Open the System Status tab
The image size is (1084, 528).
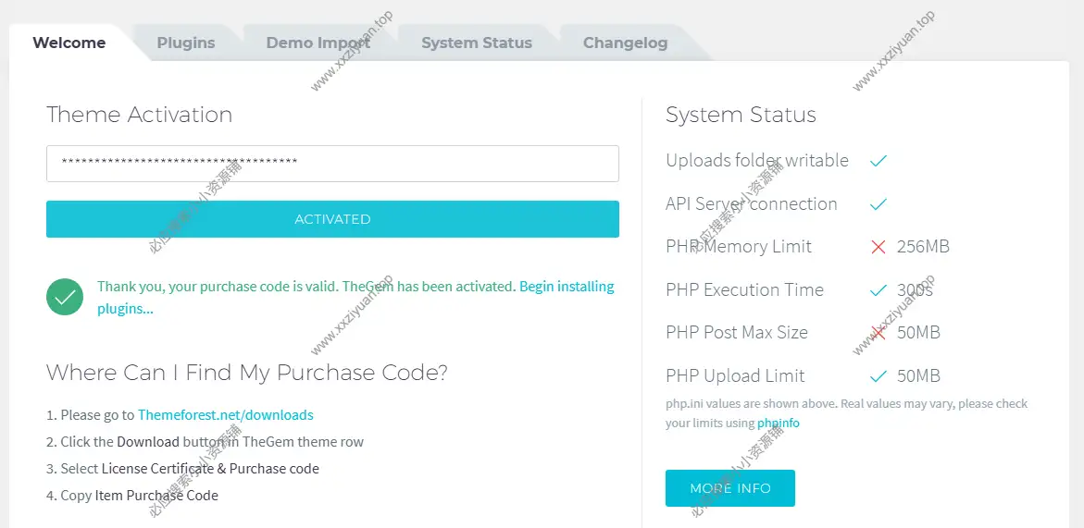click(x=476, y=43)
